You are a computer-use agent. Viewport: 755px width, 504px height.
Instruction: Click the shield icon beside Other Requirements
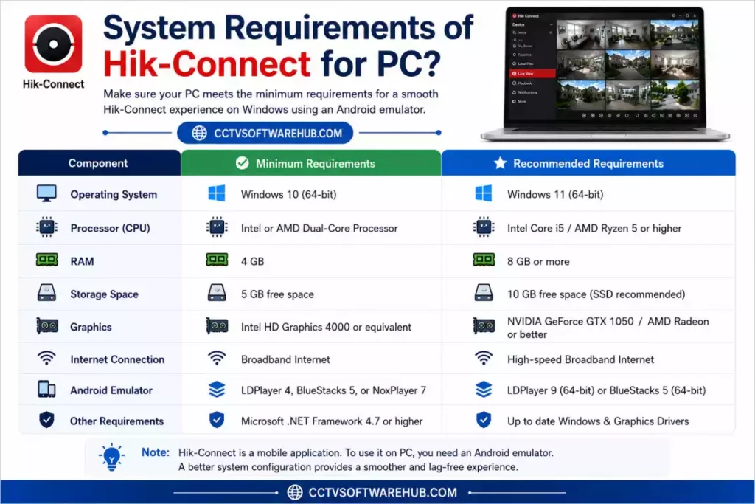pyautogui.click(x=46, y=420)
